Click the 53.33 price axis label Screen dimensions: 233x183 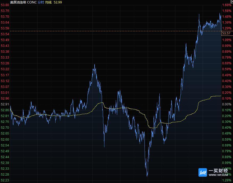(5, 57)
